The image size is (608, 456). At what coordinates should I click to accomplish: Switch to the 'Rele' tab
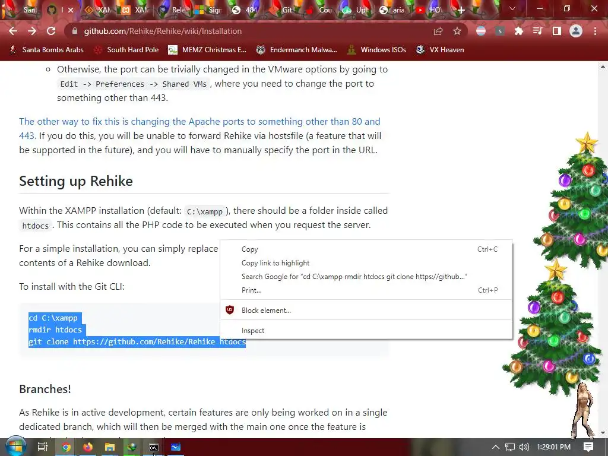click(172, 10)
